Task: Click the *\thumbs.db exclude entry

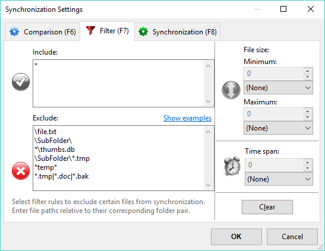Action: (x=55, y=150)
